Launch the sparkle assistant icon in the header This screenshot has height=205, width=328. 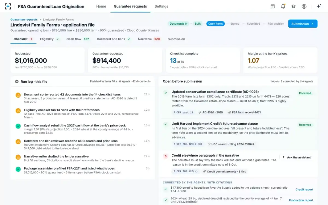pos(319,6)
